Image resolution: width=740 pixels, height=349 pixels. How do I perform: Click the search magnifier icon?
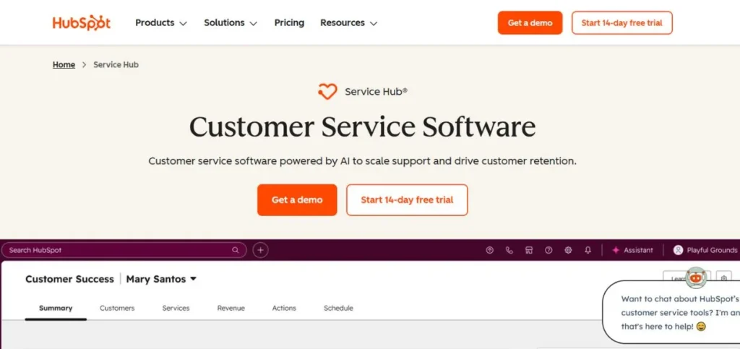point(236,250)
